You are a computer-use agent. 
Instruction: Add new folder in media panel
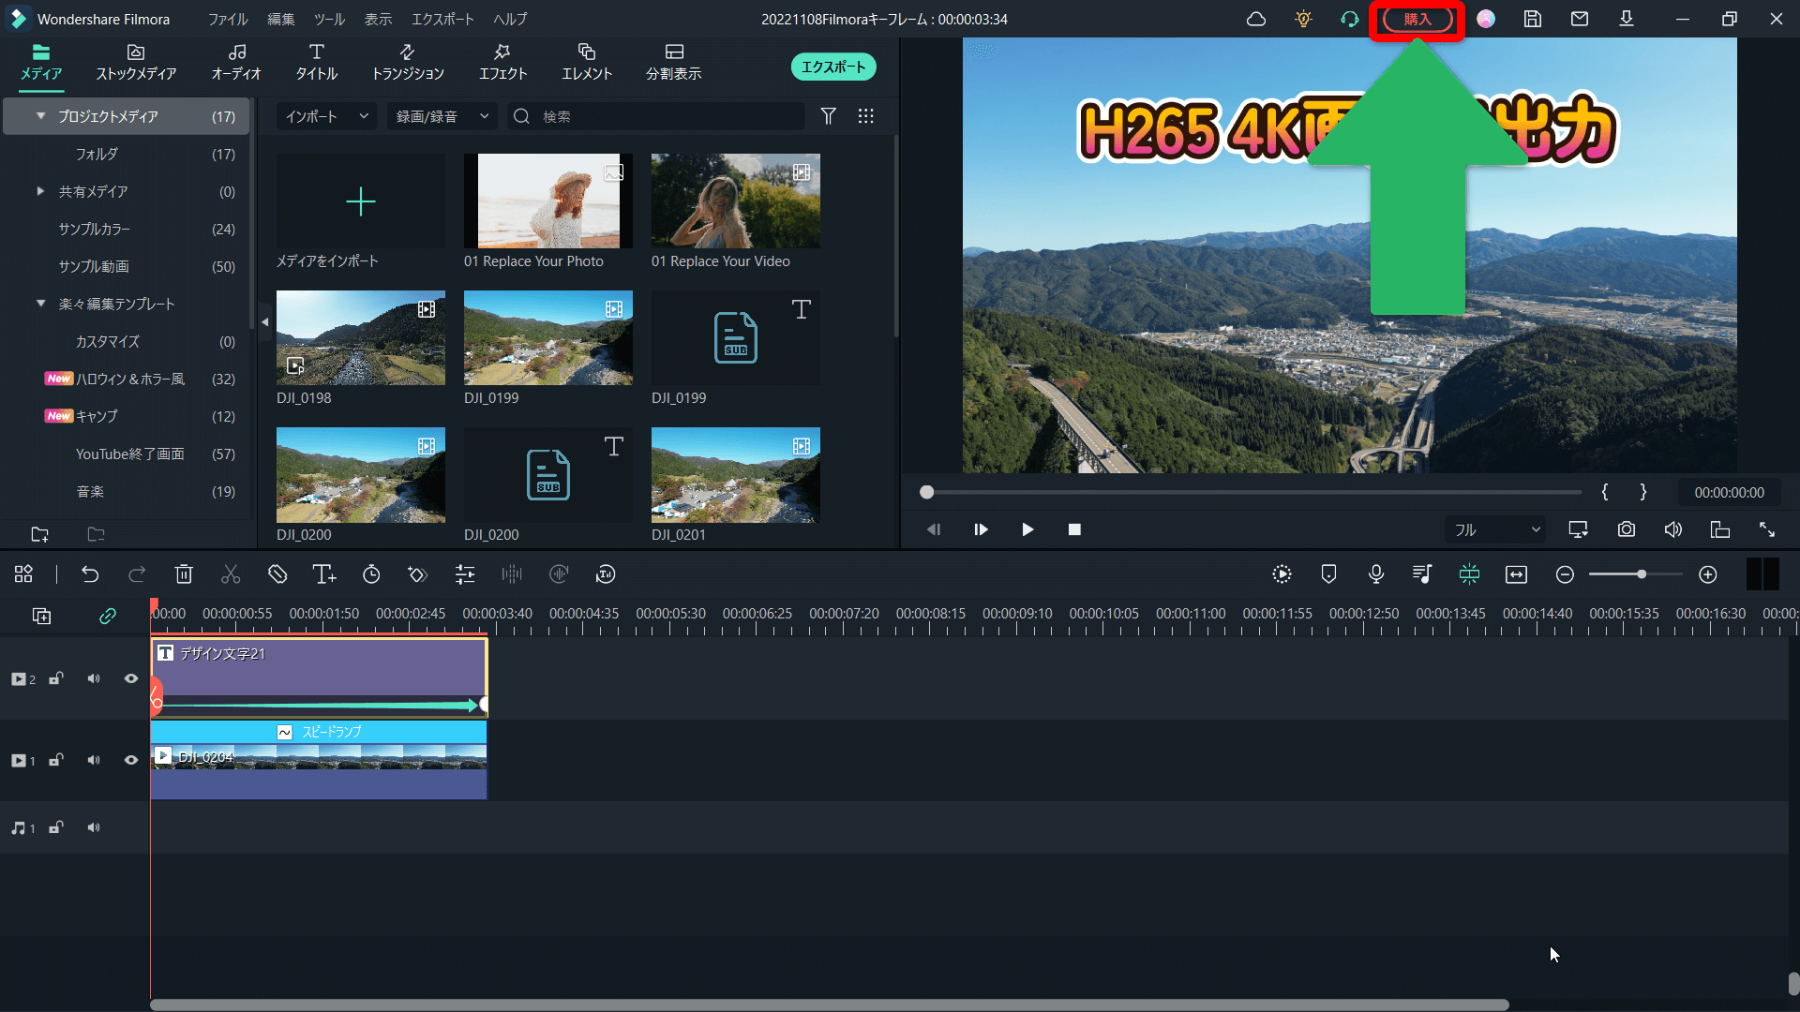(39, 534)
